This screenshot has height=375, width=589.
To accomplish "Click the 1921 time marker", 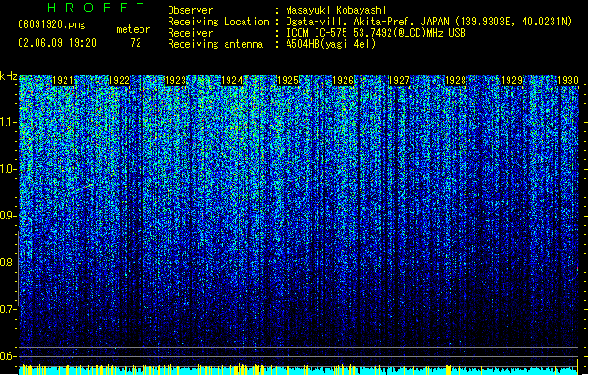I will coord(63,81).
